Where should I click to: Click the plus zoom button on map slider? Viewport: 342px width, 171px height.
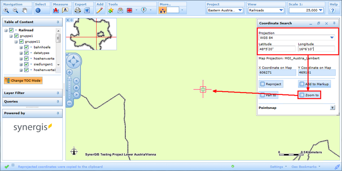[x=69, y=72]
